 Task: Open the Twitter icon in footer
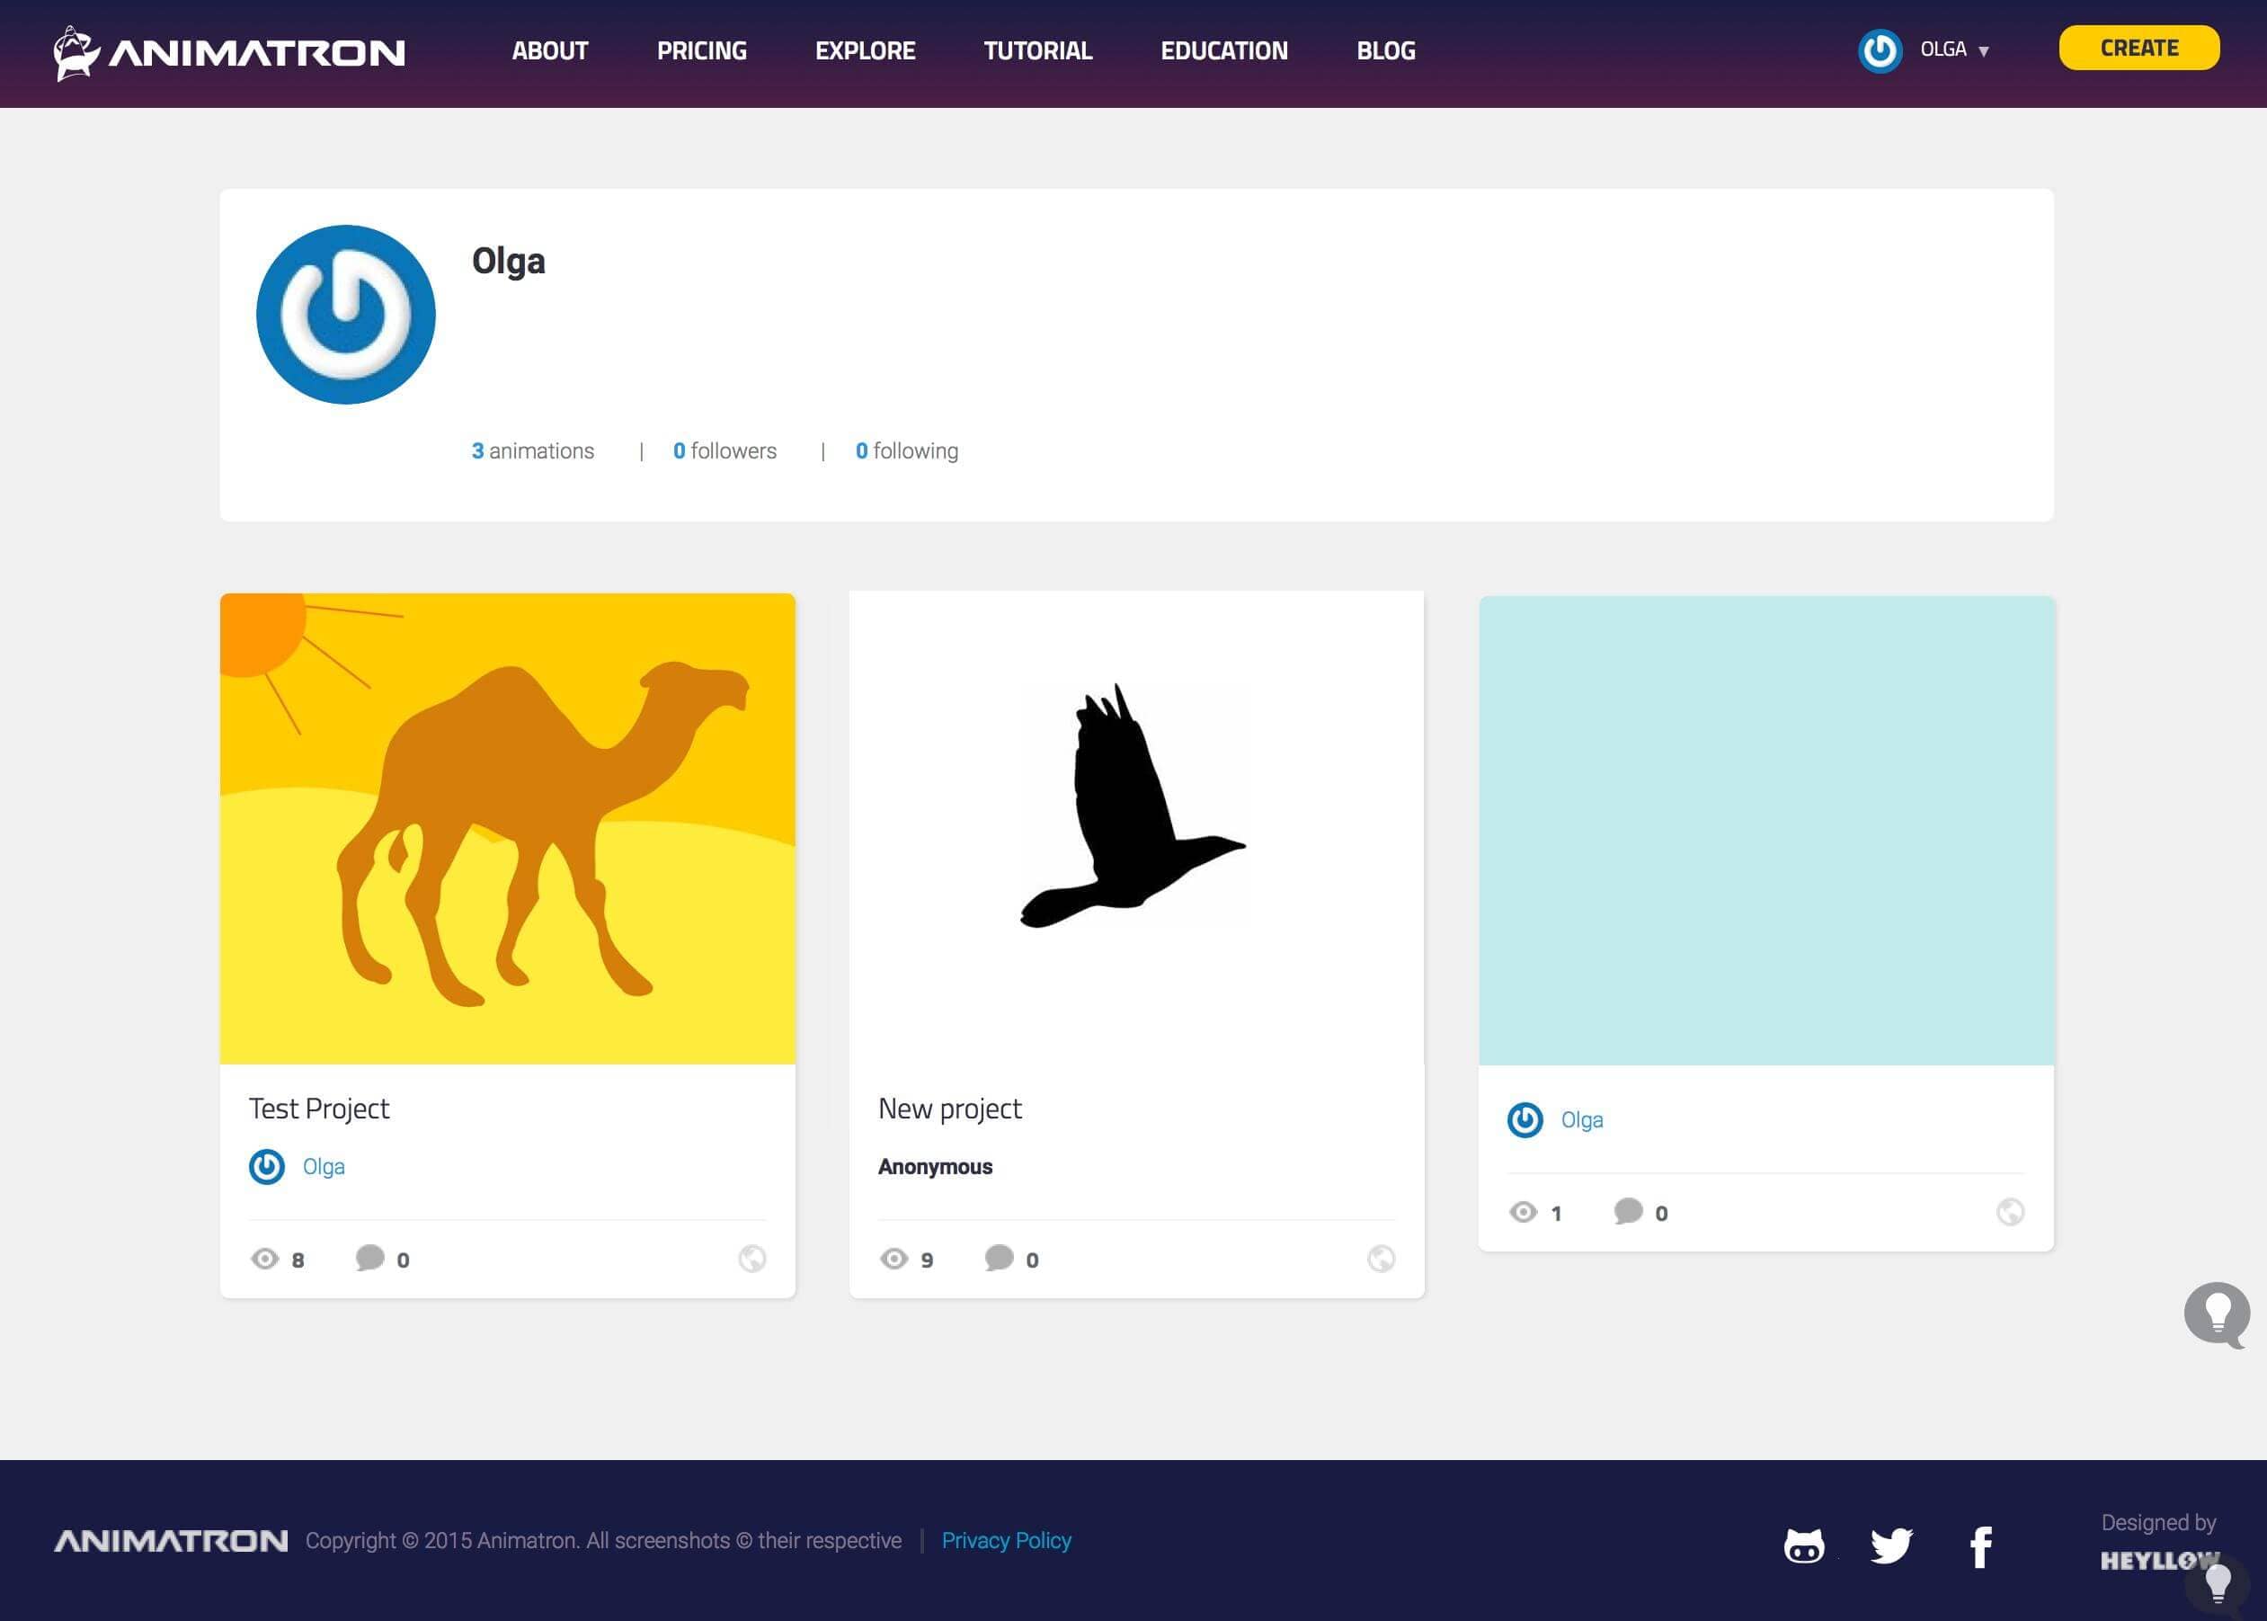(1892, 1546)
